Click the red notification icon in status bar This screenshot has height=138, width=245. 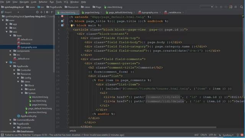coord(242,135)
